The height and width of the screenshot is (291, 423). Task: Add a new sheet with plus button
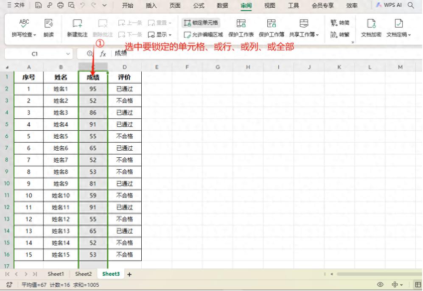(x=129, y=274)
